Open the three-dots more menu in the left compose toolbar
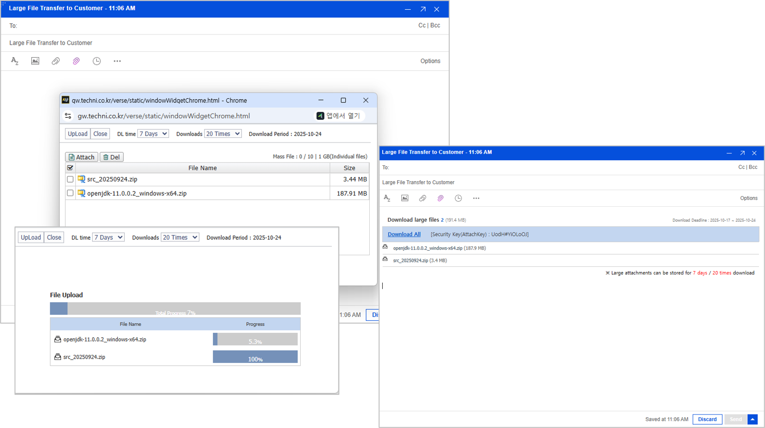The image size is (765, 428). pyautogui.click(x=117, y=61)
